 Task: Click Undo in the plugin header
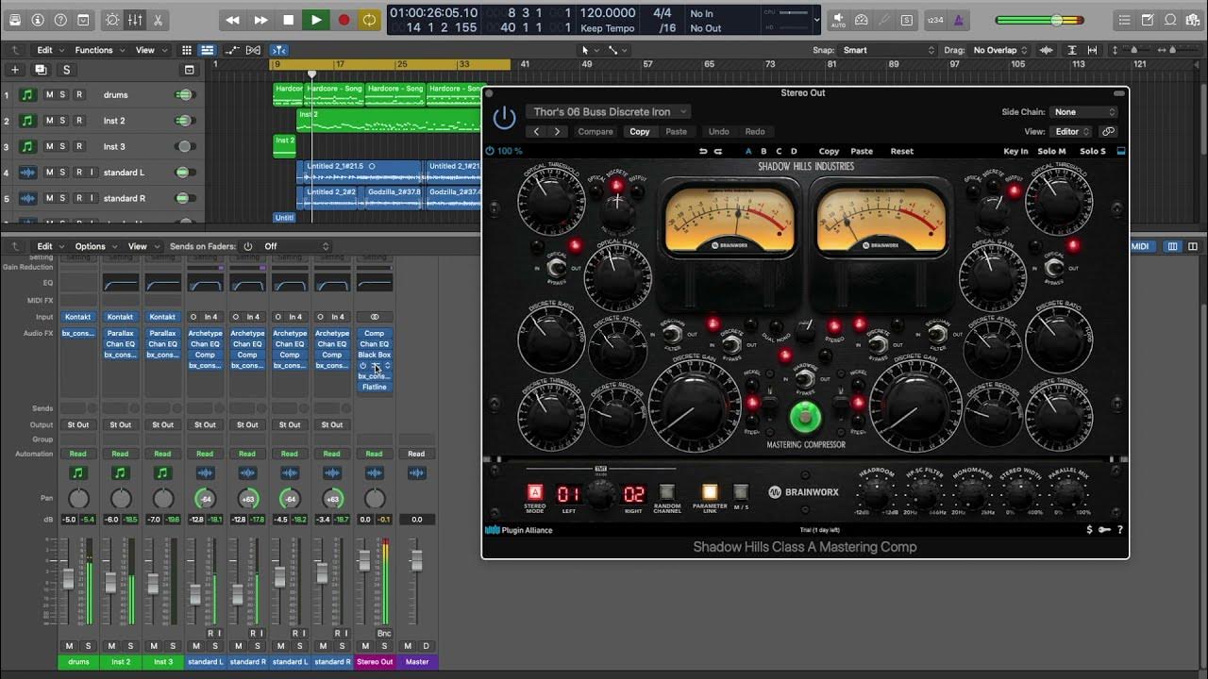point(719,132)
